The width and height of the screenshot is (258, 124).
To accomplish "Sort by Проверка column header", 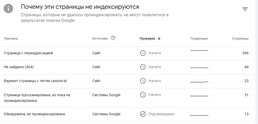I will coord(147,39).
